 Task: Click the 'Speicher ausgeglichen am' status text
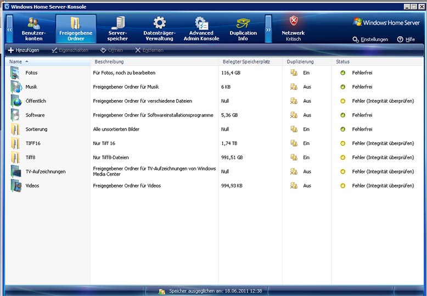[215, 291]
